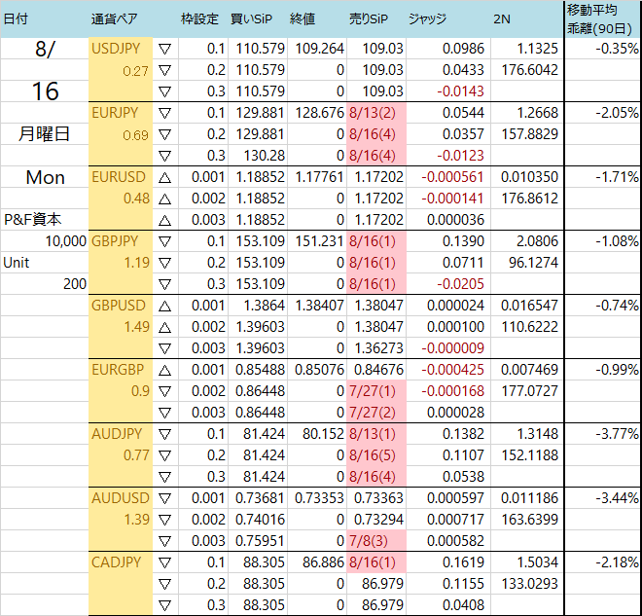Click the down triangle beside 1.39

[164, 521]
